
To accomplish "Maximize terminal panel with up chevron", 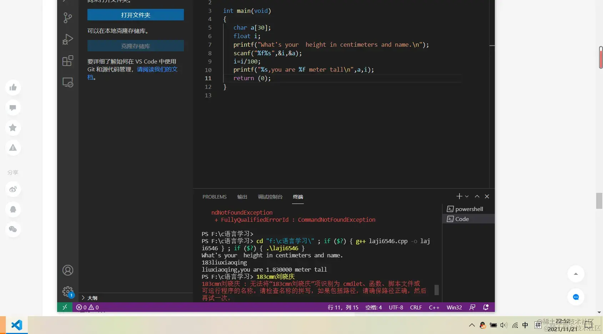I will pyautogui.click(x=477, y=196).
